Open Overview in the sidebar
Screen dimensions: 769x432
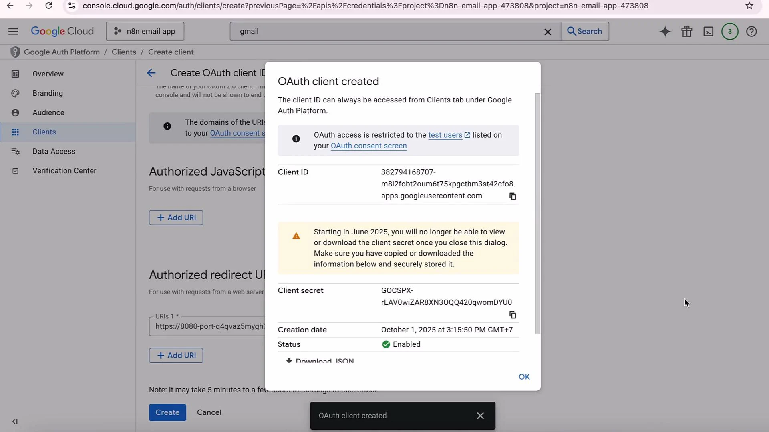pyautogui.click(x=68, y=74)
